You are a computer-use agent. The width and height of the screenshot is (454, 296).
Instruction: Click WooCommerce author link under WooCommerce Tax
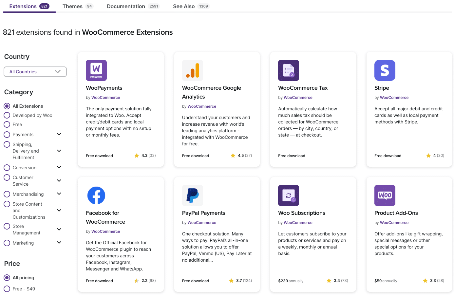pyautogui.click(x=298, y=98)
